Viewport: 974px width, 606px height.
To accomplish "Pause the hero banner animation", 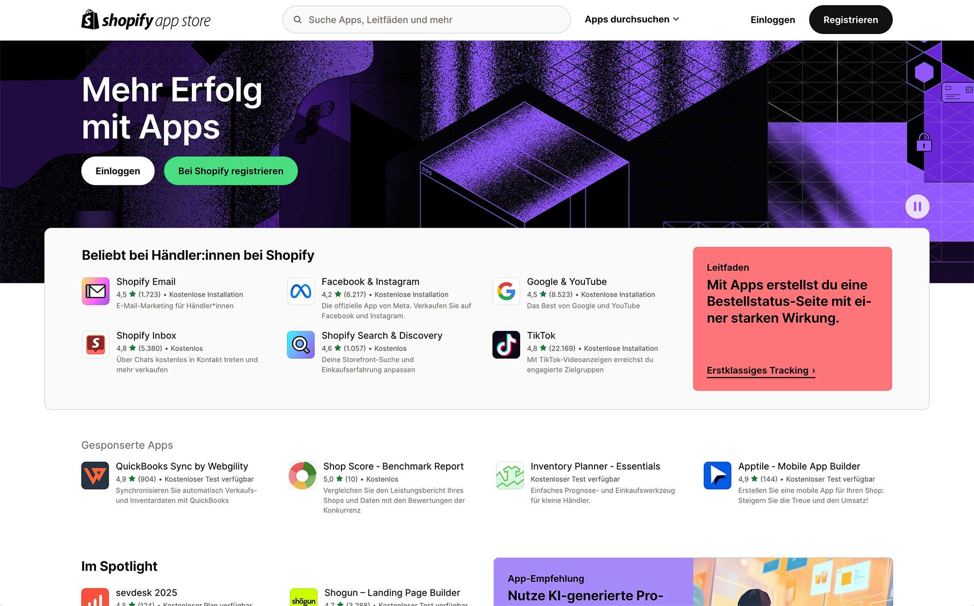I will (x=918, y=207).
